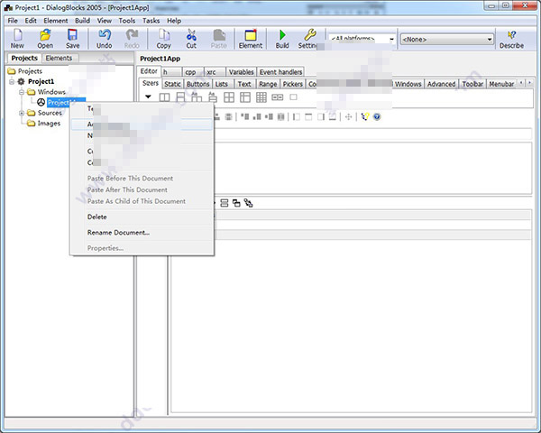Screen dimensions: 541x433
Task: Open the Element menu
Action: coord(56,21)
